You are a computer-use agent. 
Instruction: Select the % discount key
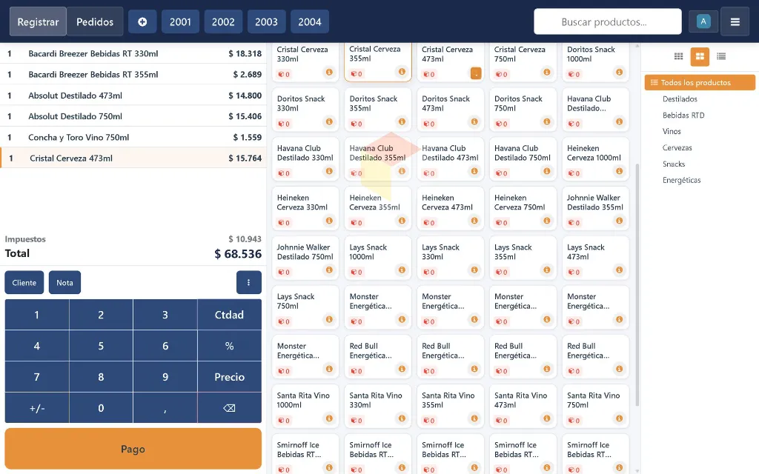tap(230, 346)
